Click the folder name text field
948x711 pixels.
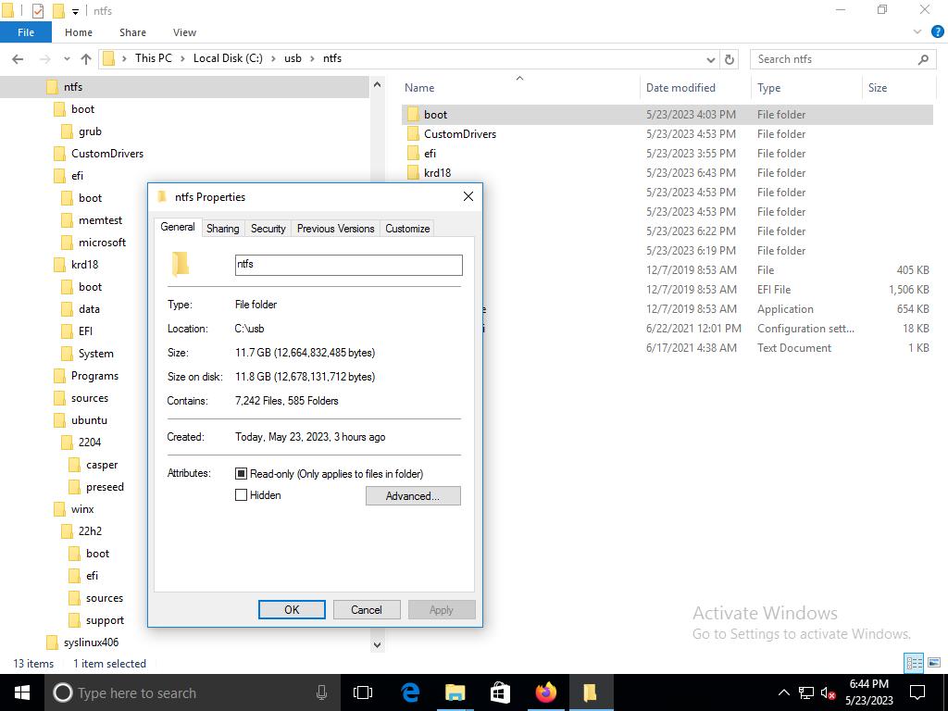[x=348, y=265]
